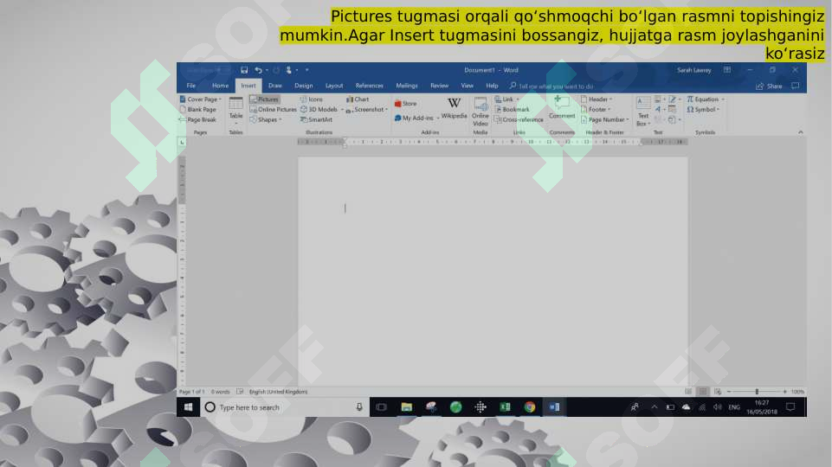Open Google Chrome from the taskbar
The height and width of the screenshot is (467, 832).
point(530,407)
